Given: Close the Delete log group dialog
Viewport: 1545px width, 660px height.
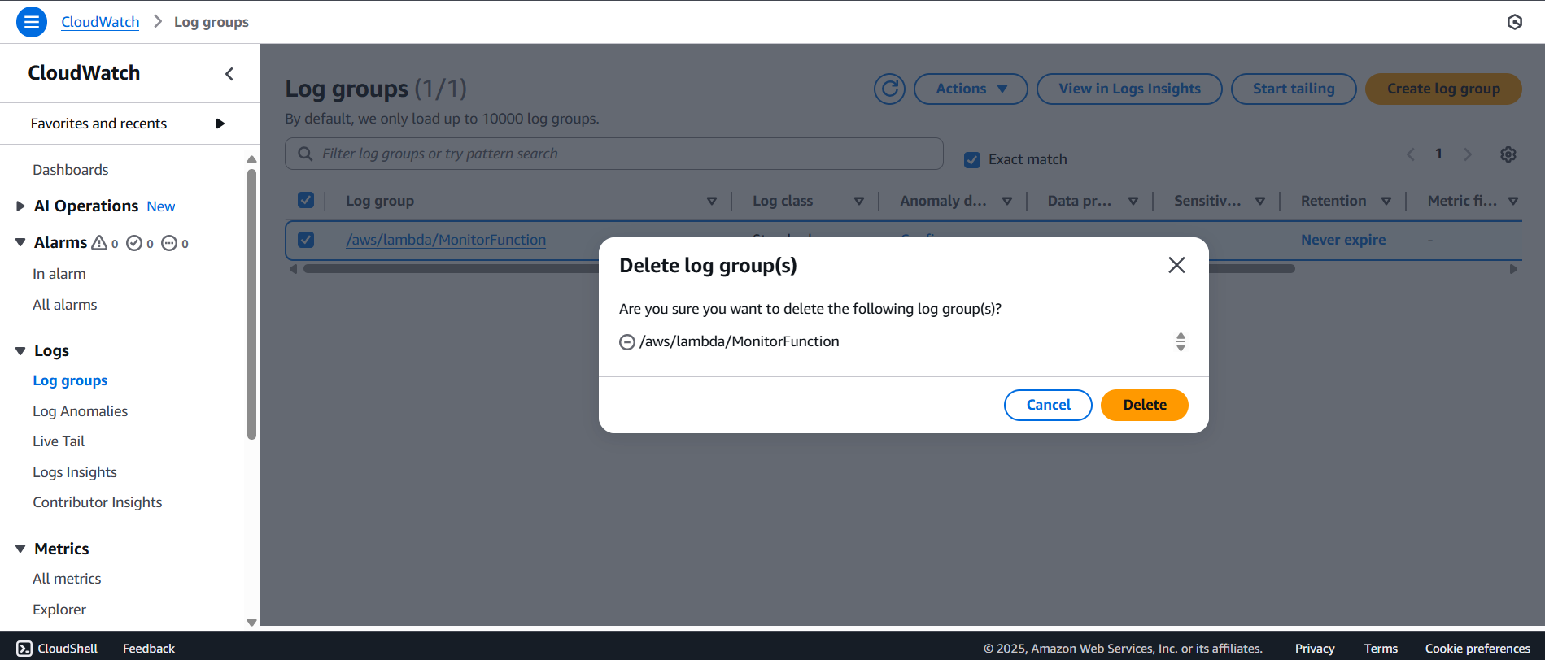Looking at the screenshot, I should pos(1176,265).
